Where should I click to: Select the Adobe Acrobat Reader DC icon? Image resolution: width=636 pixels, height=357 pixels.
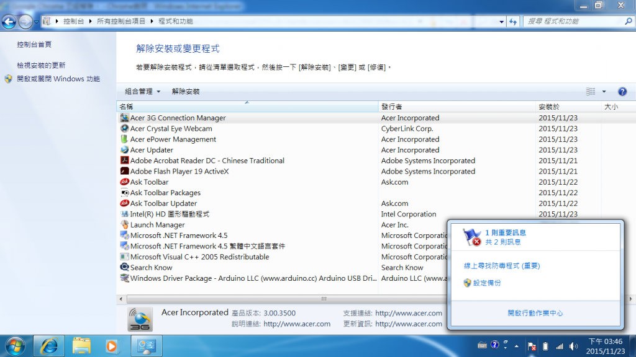click(124, 161)
